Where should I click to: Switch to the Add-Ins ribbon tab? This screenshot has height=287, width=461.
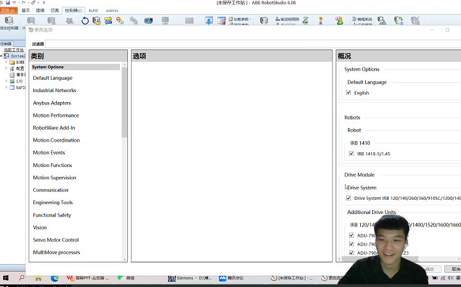click(x=112, y=11)
